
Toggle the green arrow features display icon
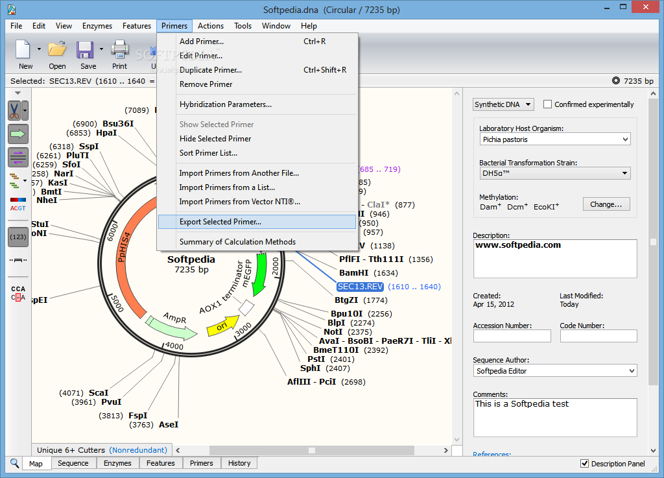[x=18, y=134]
